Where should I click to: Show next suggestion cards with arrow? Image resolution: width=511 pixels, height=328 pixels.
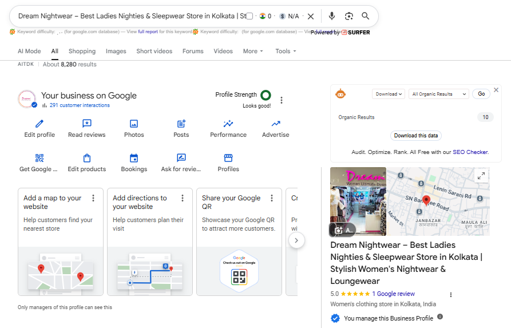pos(296,240)
